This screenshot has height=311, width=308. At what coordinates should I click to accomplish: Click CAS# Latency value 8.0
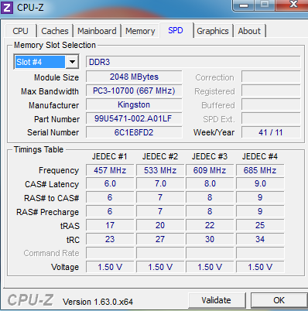point(210,184)
